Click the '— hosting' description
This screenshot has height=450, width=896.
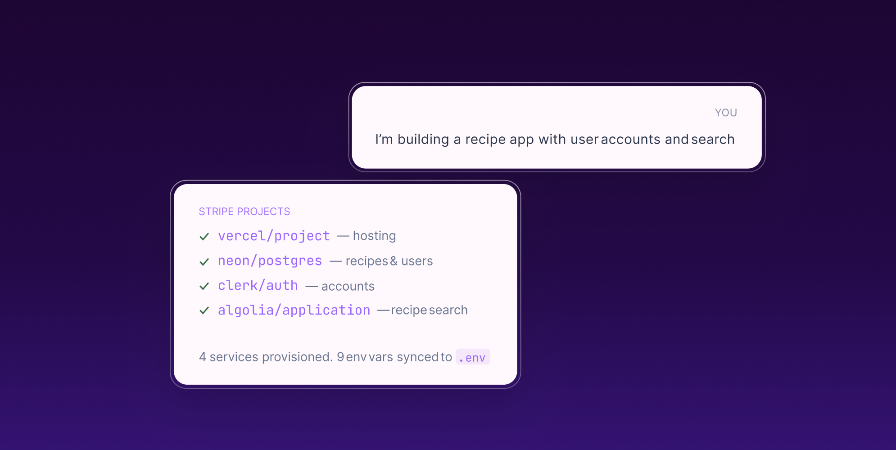[367, 236]
